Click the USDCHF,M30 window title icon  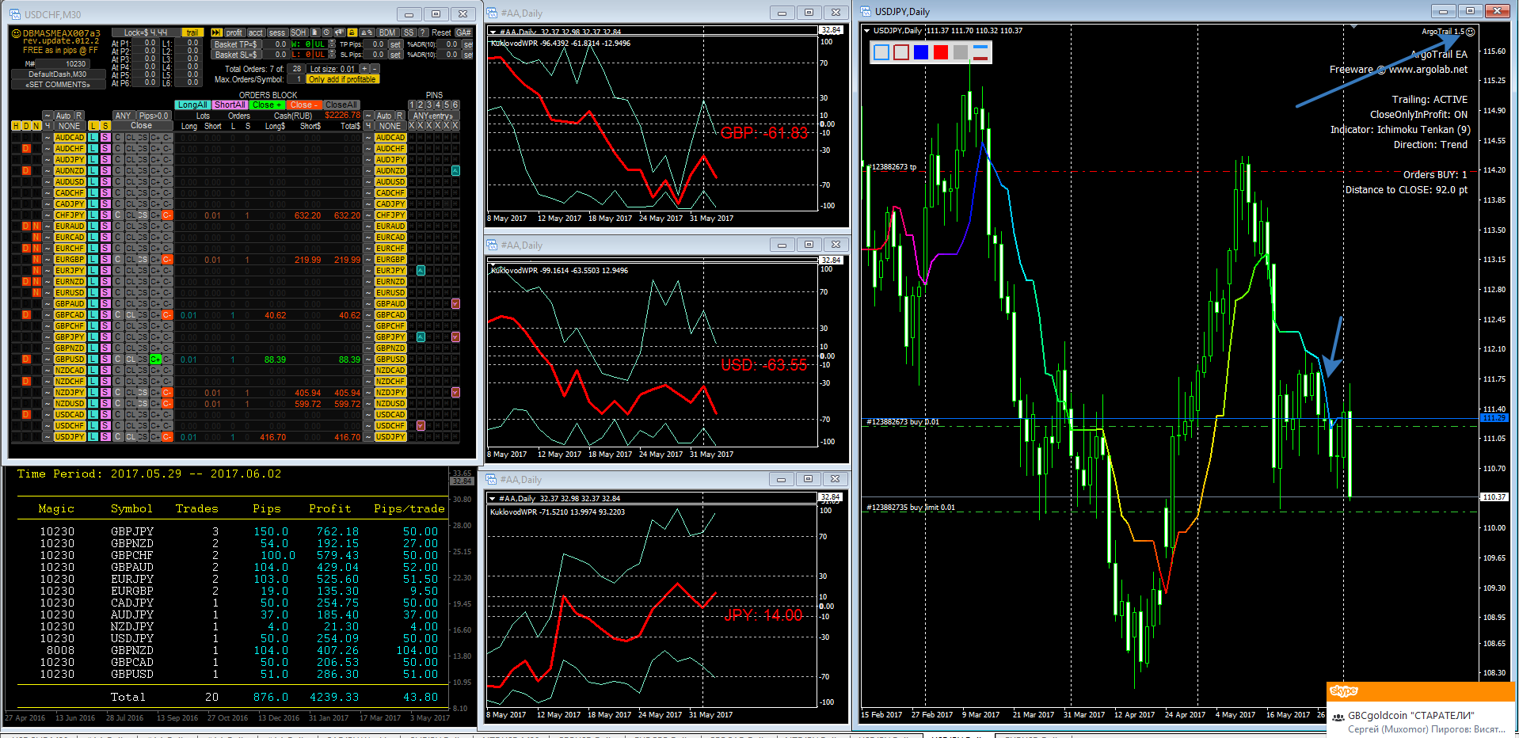point(15,14)
